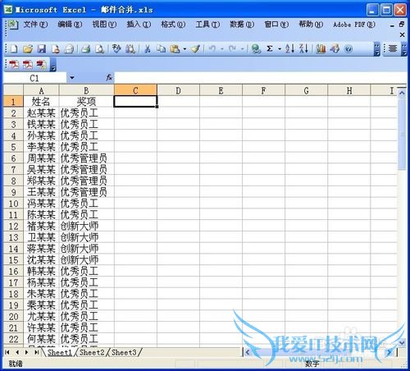Open the 格式 (Format) menu

173,25
